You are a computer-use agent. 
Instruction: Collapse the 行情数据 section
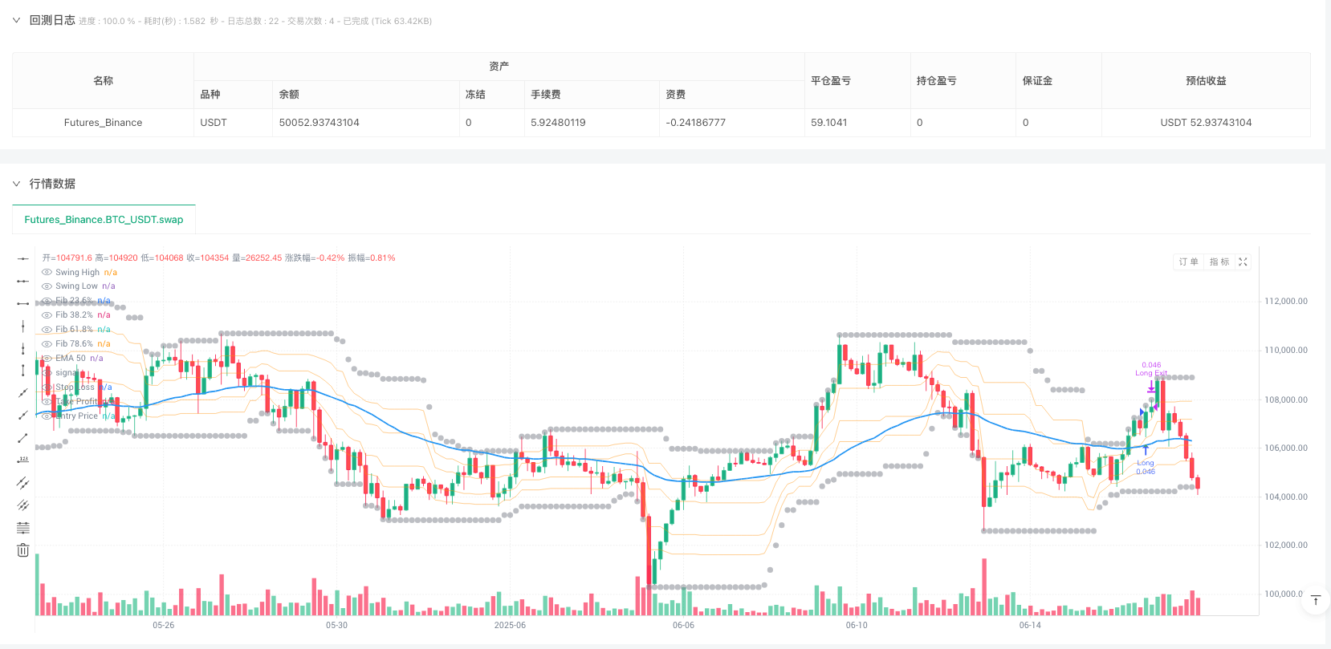[16, 184]
